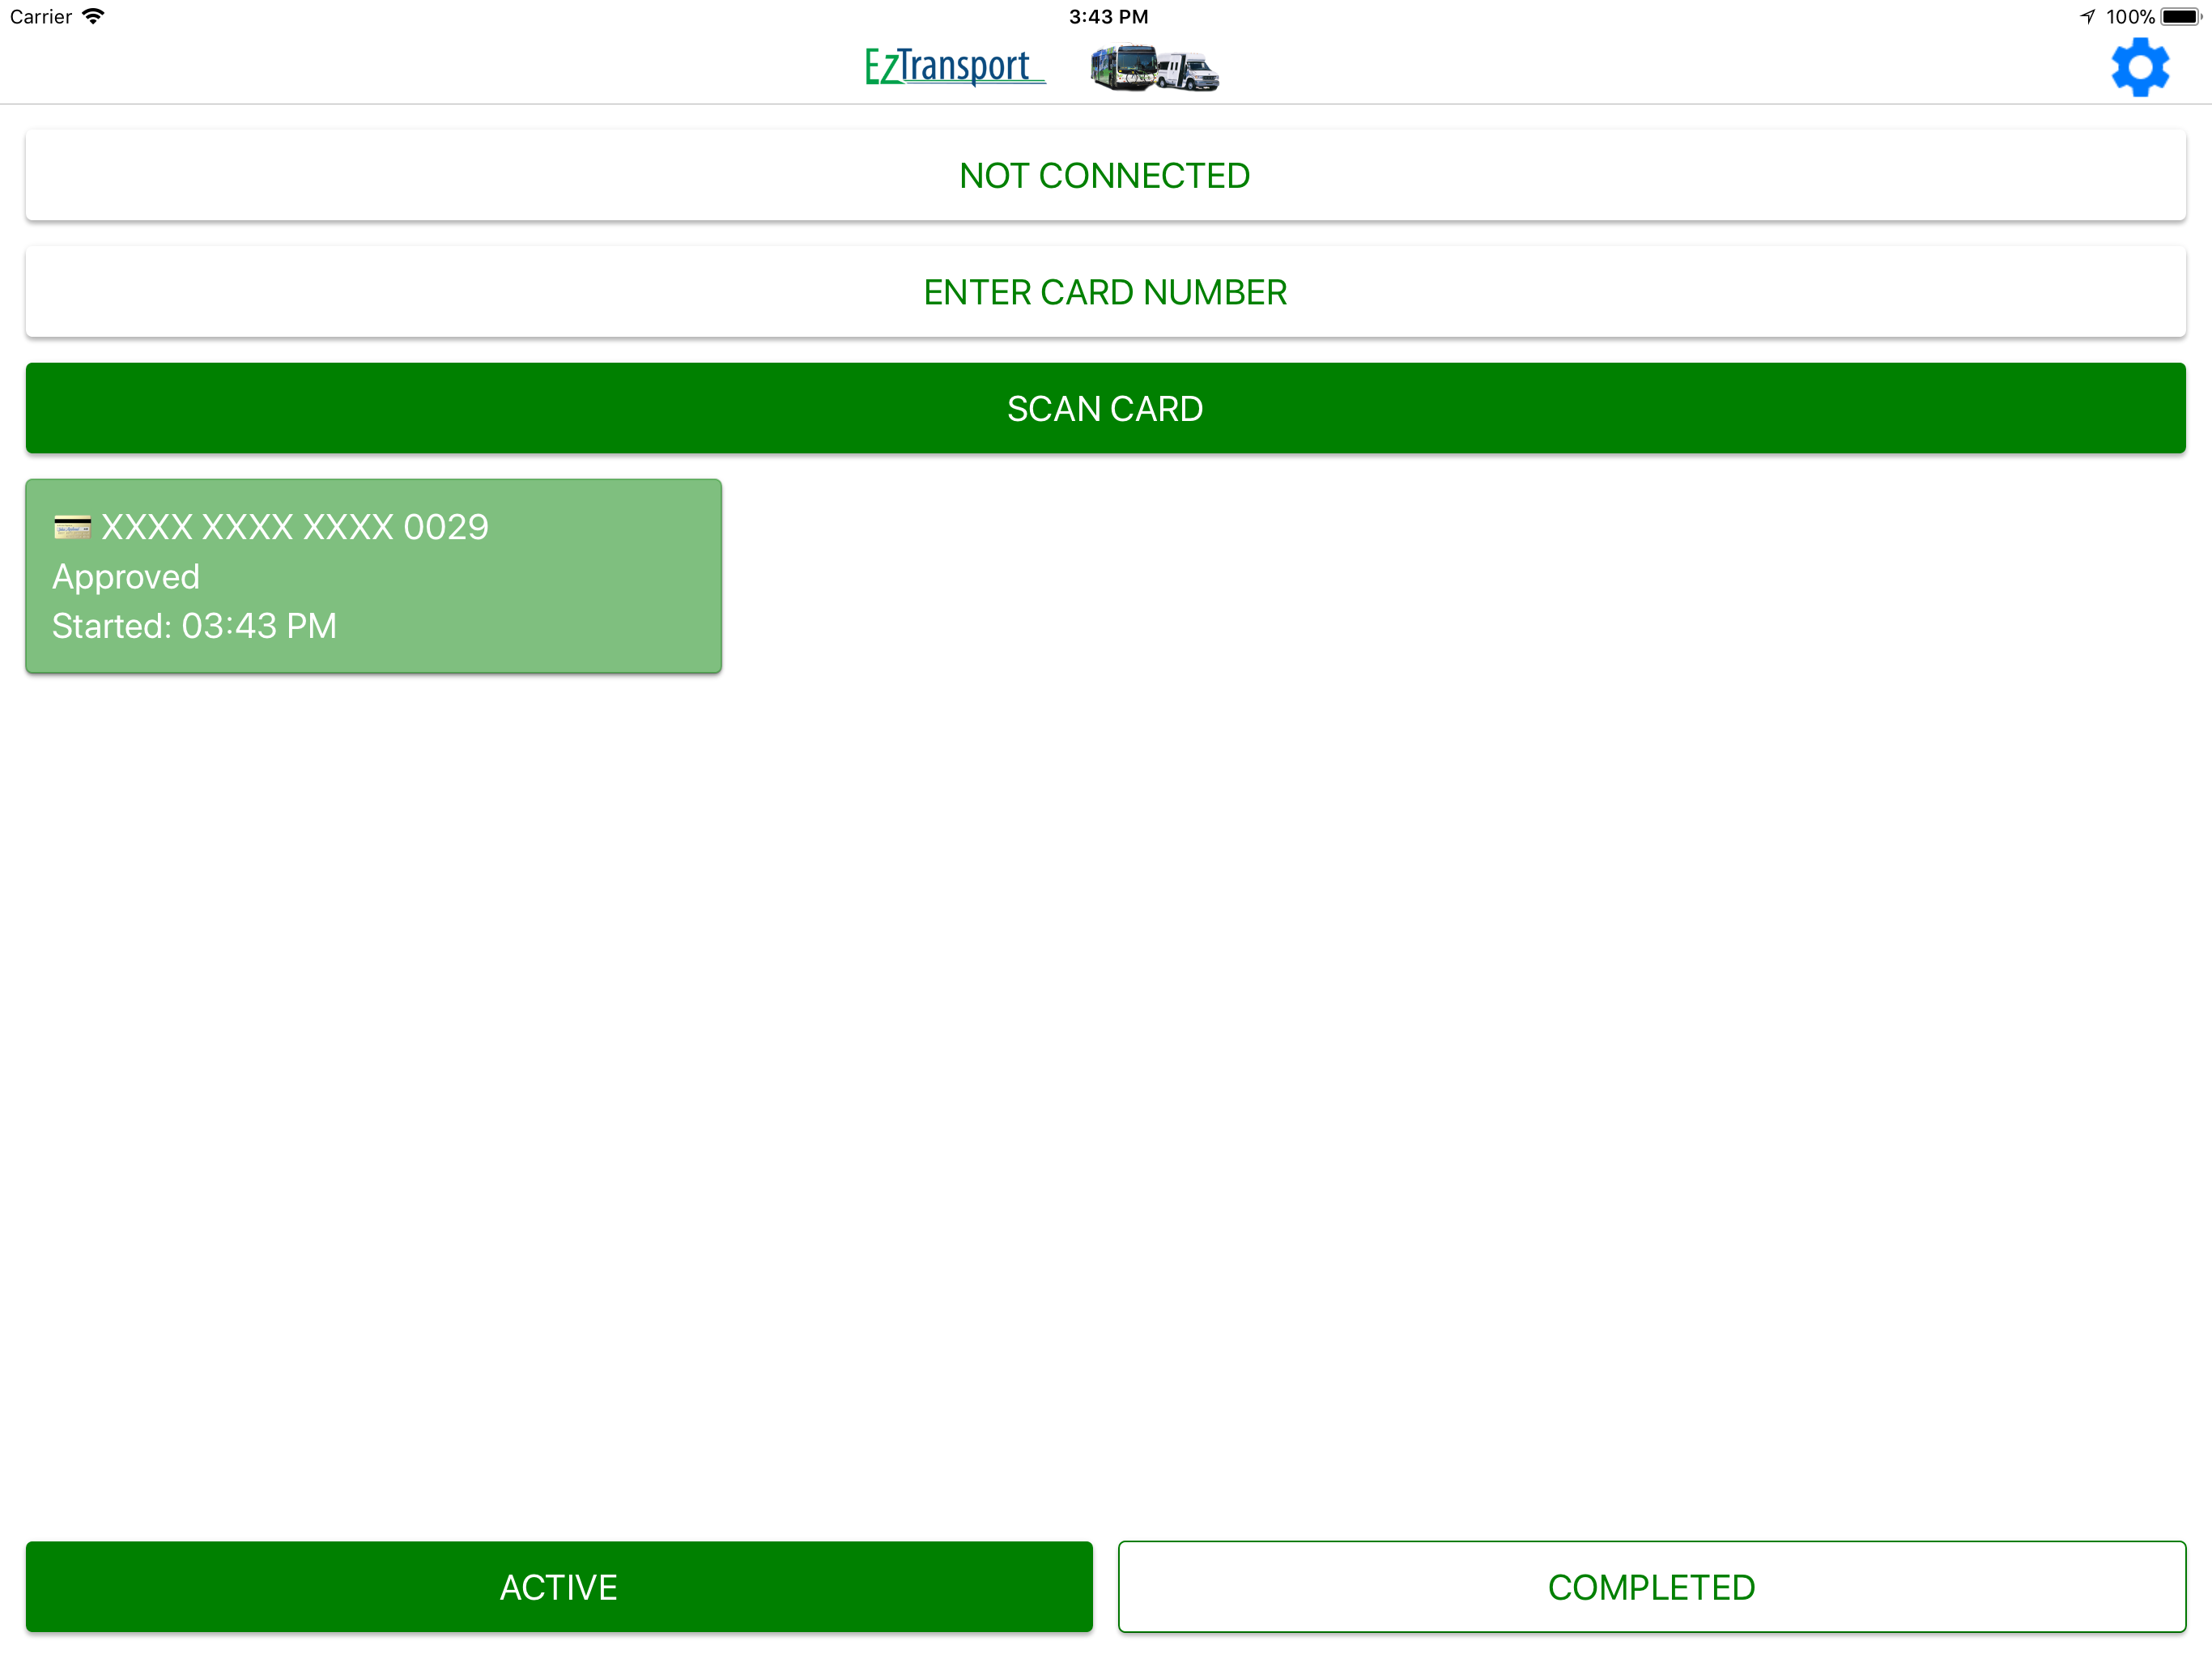The width and height of the screenshot is (2212, 1658).
Task: Open settings via the blue gear icon
Action: click(x=2139, y=67)
